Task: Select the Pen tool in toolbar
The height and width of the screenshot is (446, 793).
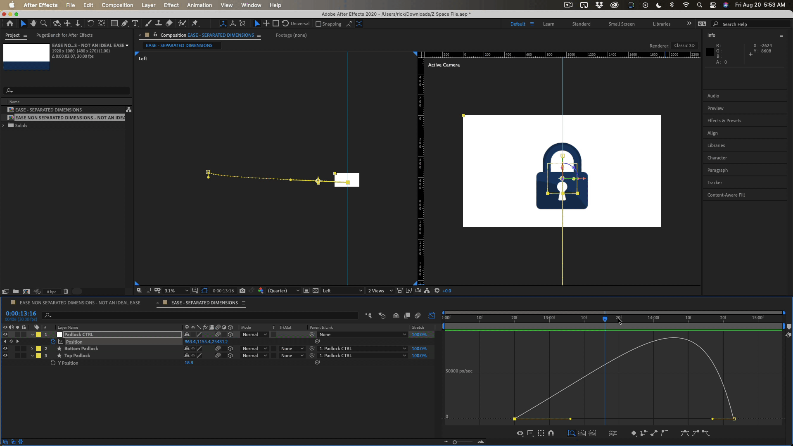Action: (124, 24)
